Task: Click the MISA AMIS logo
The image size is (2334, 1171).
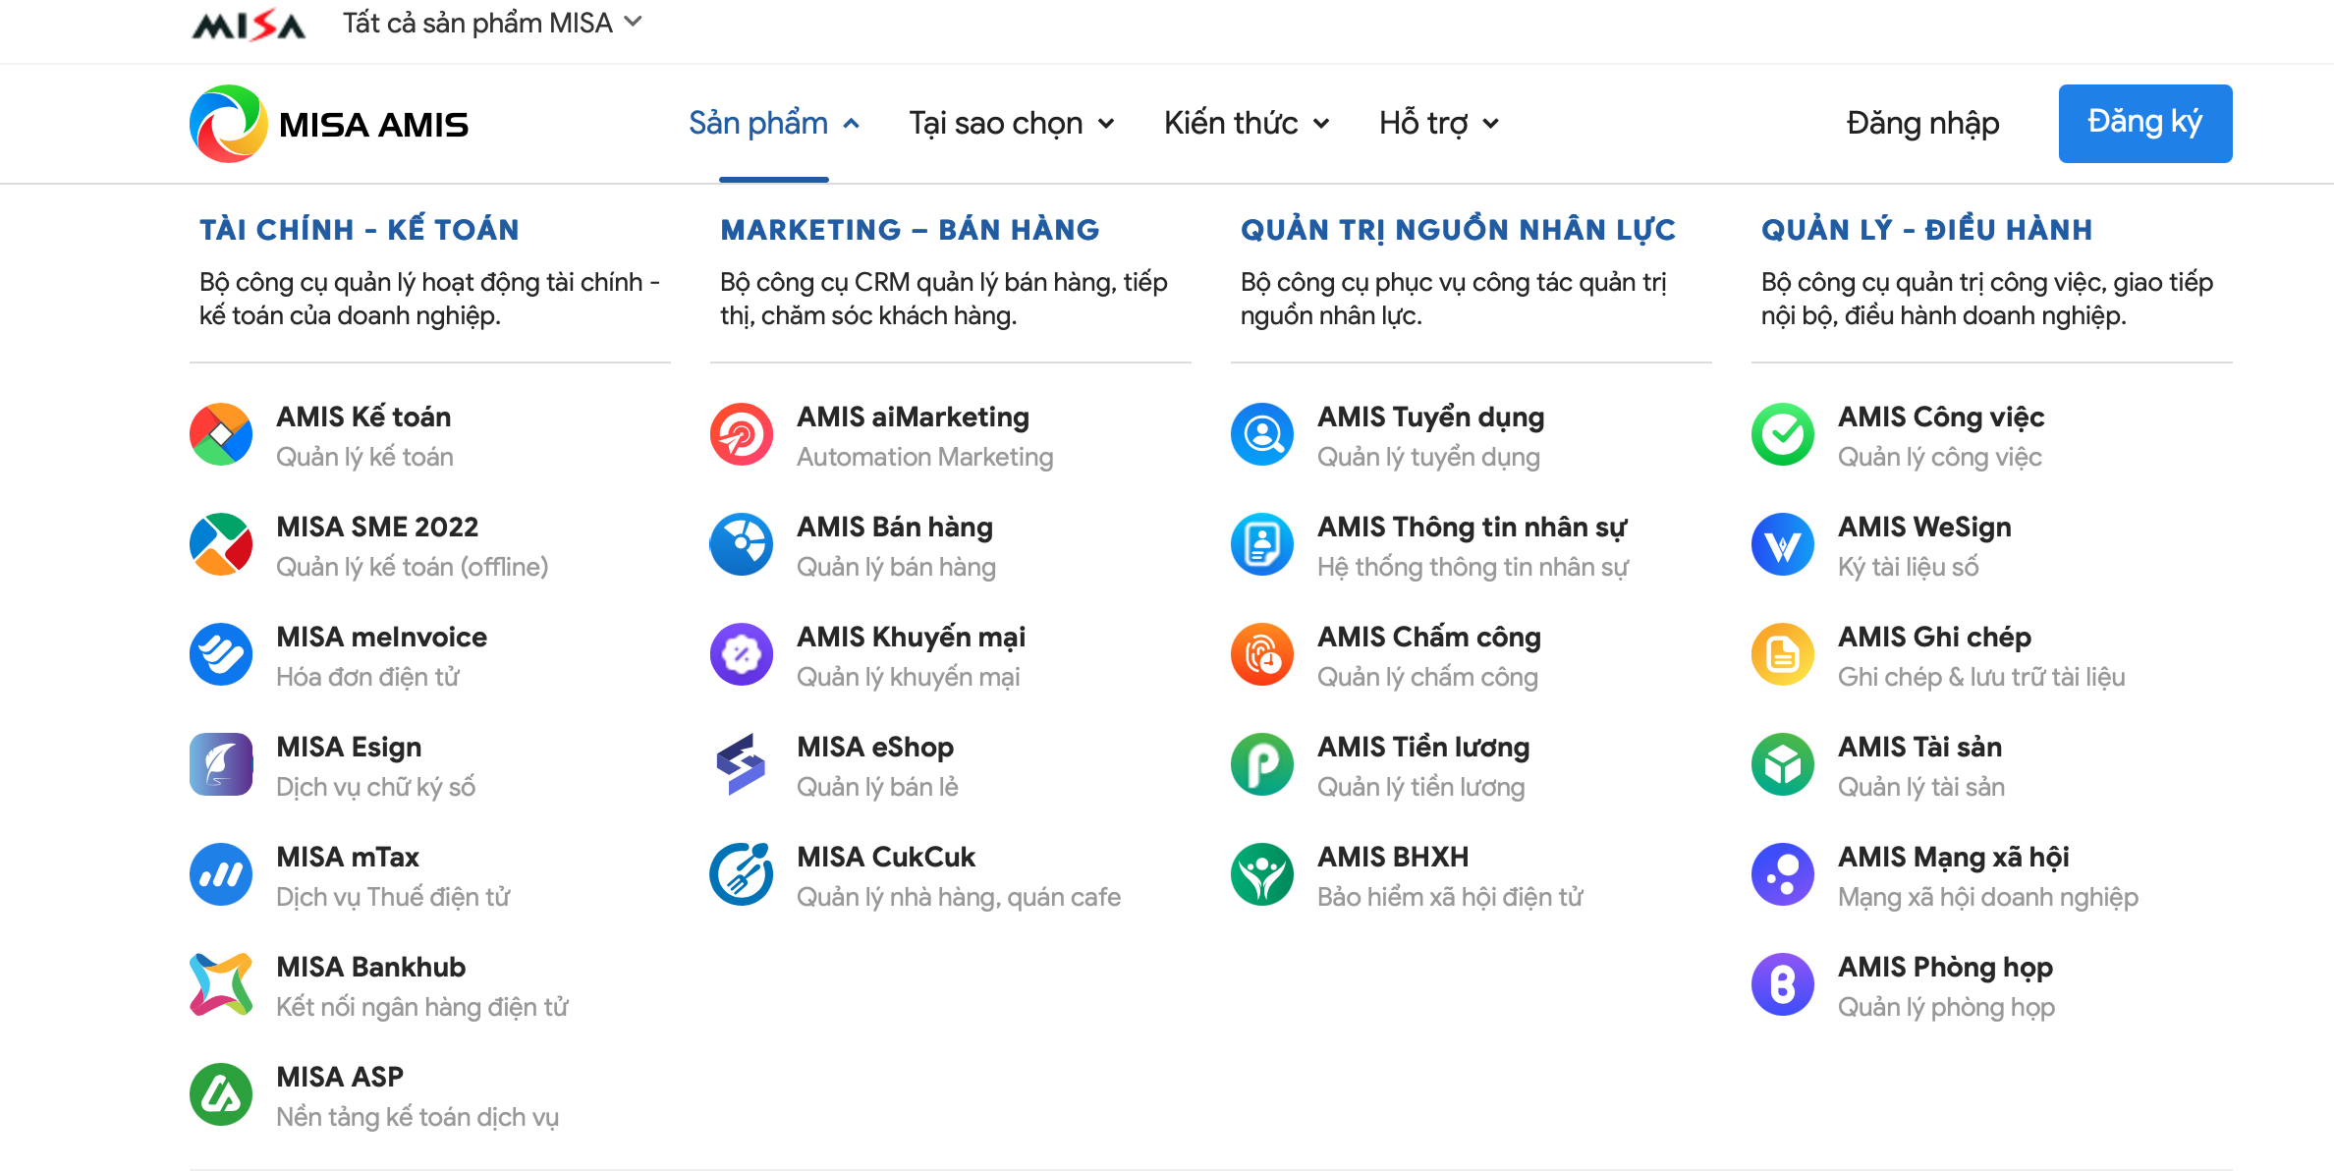Action: (329, 124)
